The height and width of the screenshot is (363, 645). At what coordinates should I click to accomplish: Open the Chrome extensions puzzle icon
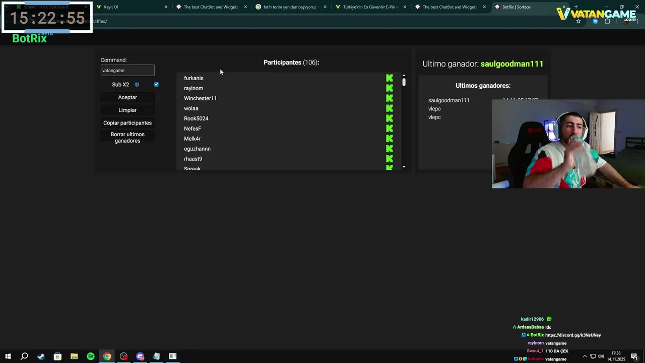click(x=607, y=21)
